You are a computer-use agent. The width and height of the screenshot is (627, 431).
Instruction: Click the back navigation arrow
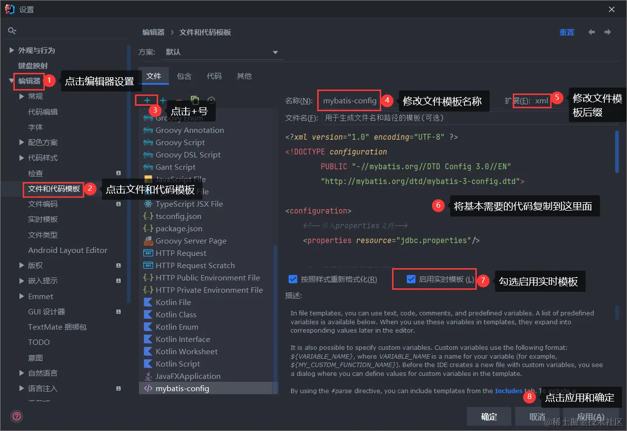592,32
